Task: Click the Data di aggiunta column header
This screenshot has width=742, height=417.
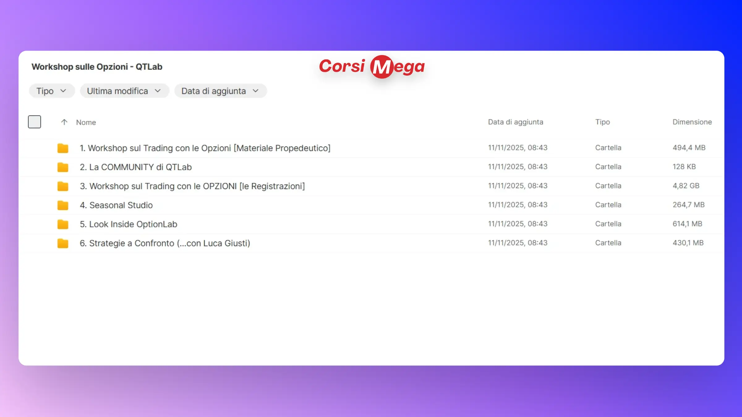Action: (x=515, y=122)
